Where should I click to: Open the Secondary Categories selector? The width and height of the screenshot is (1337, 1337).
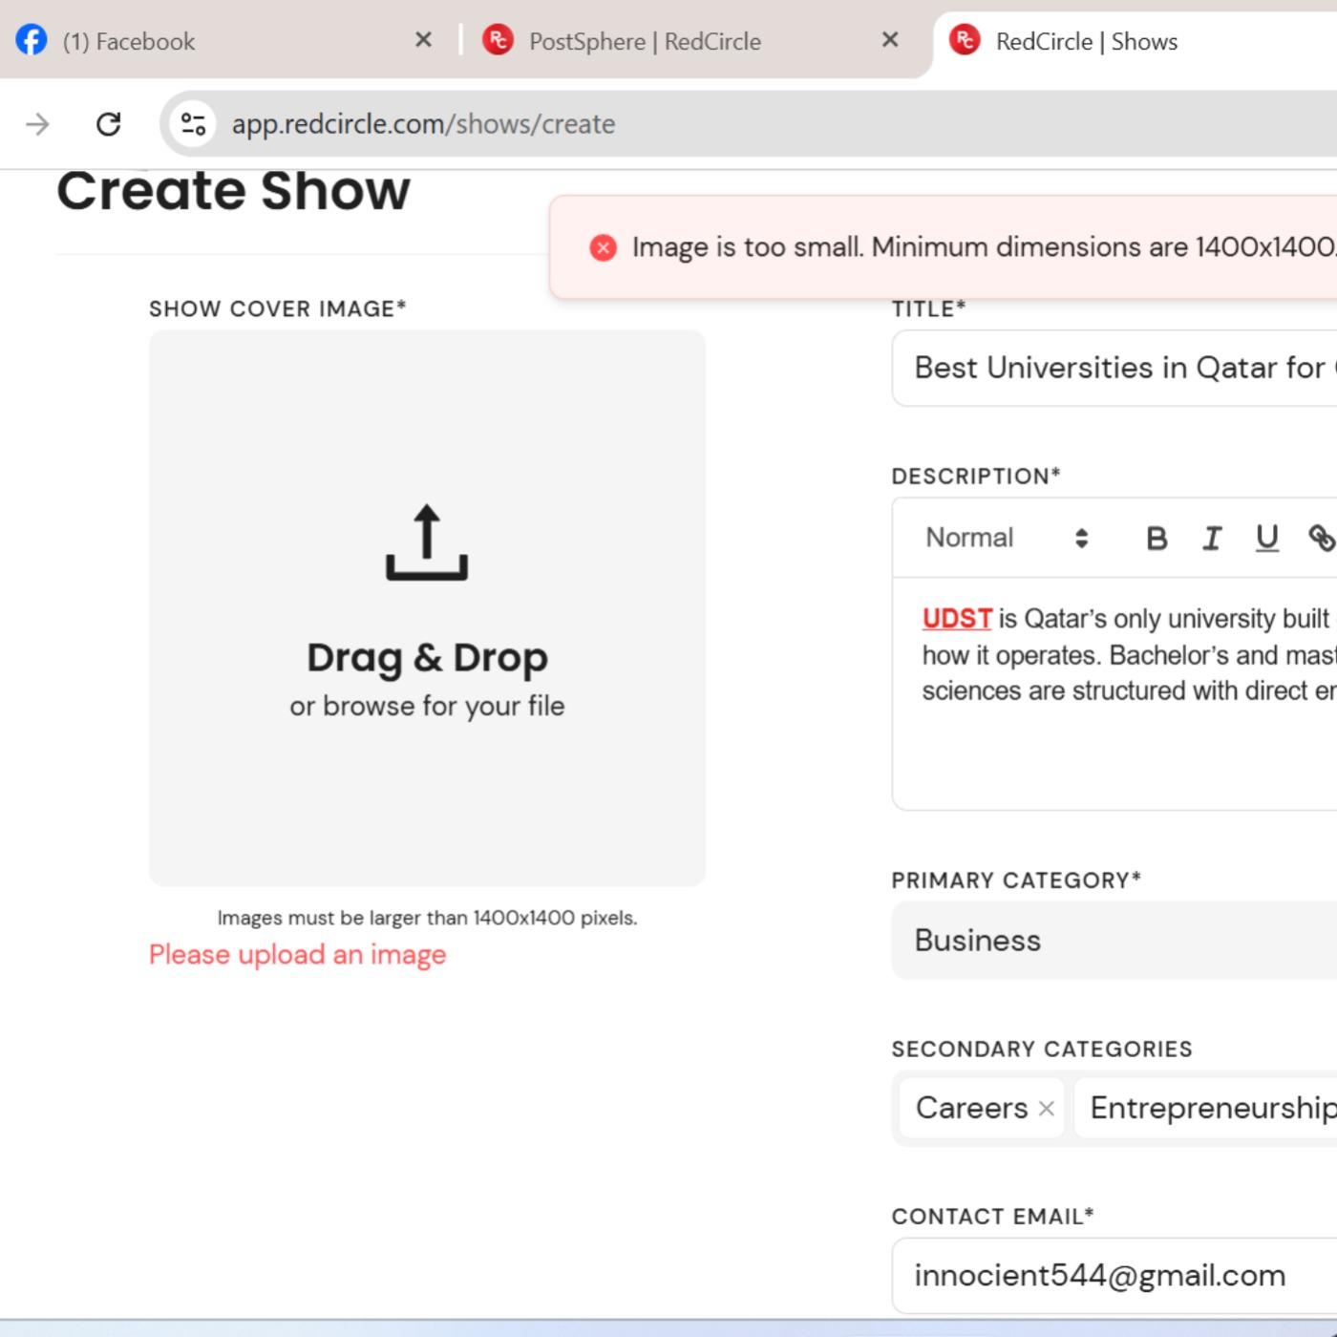click(x=1114, y=1108)
